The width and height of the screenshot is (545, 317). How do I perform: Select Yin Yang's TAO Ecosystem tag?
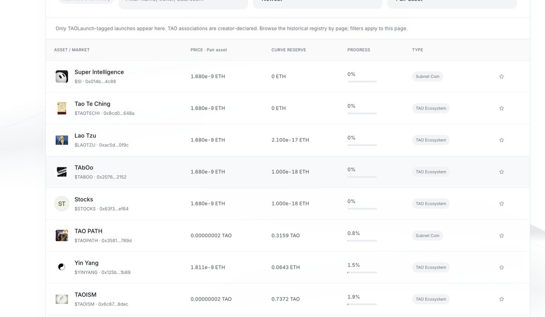[x=431, y=267]
